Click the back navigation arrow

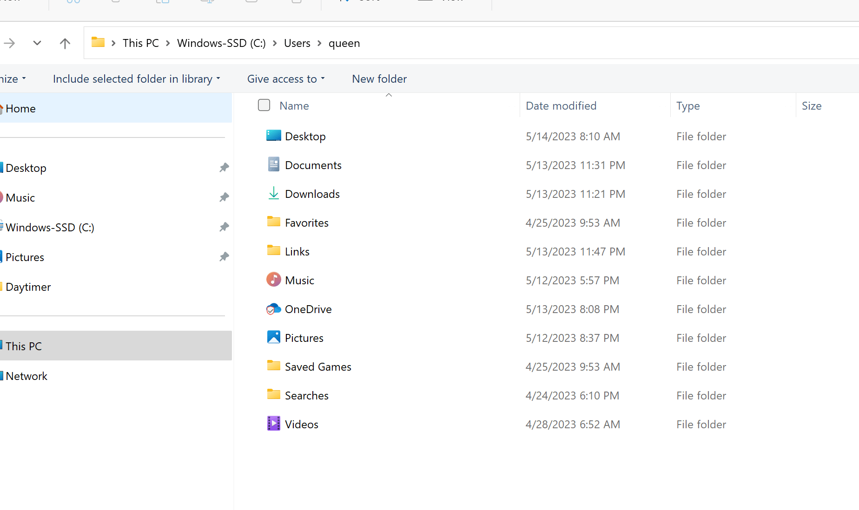[9, 43]
